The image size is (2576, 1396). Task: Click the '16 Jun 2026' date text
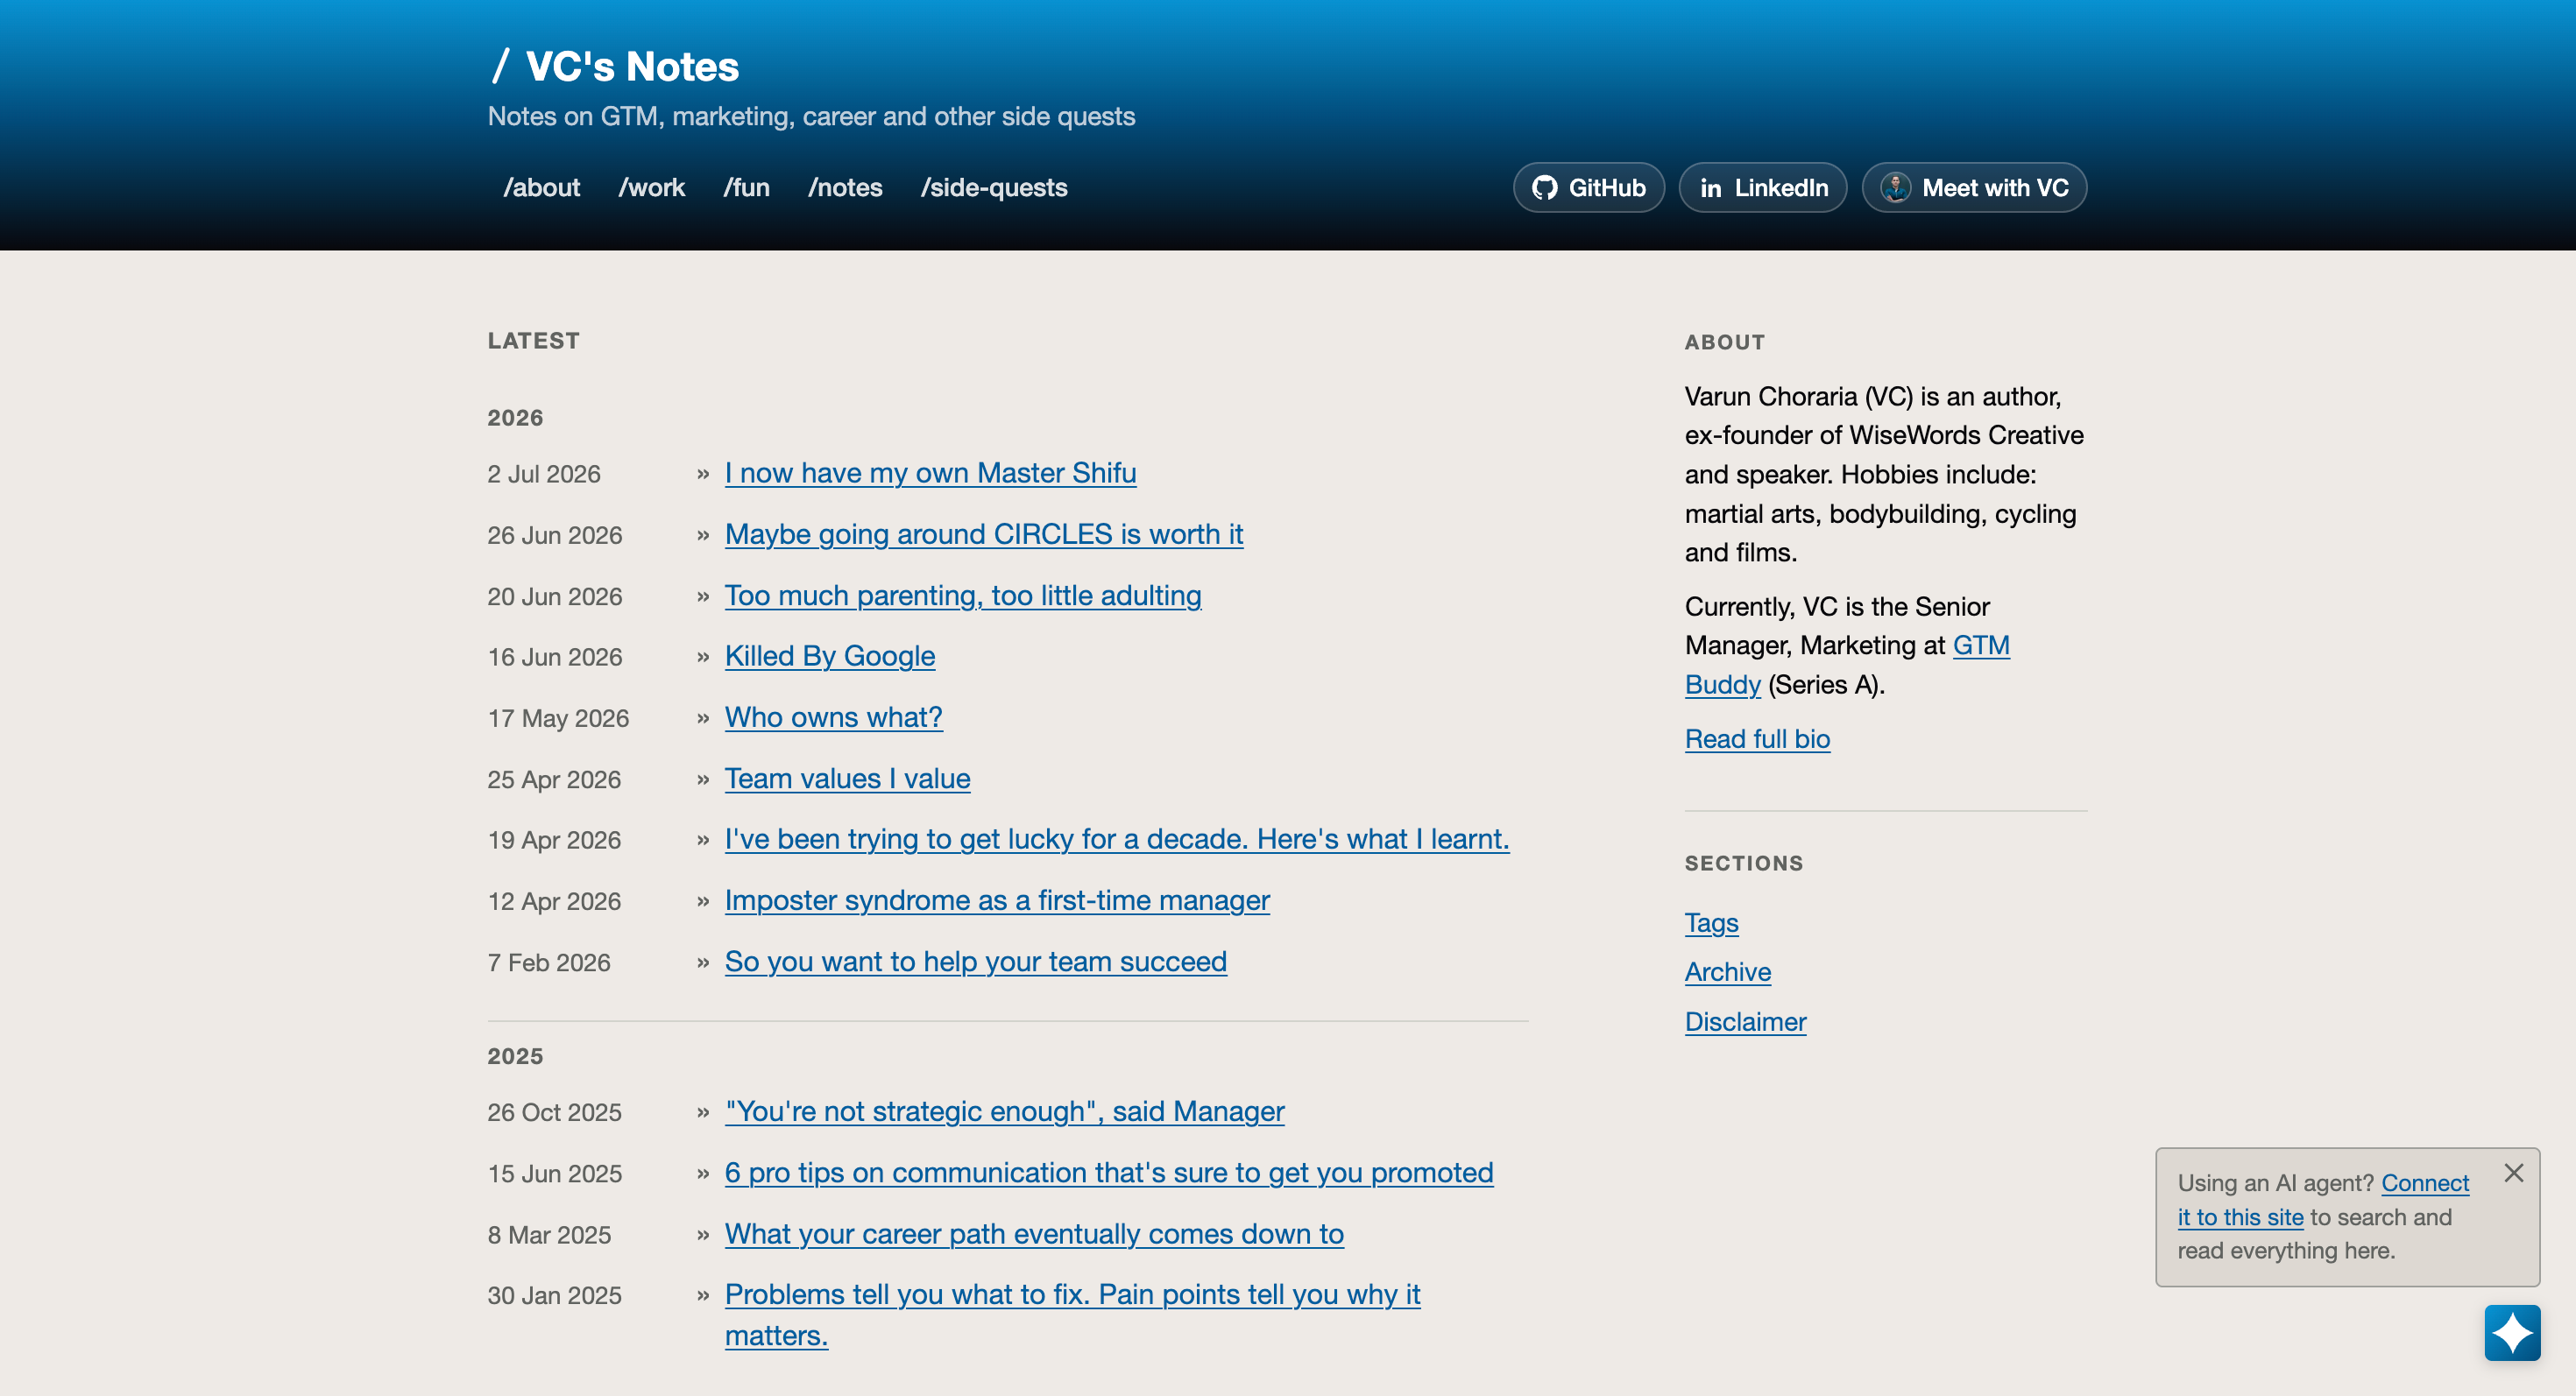(x=554, y=658)
